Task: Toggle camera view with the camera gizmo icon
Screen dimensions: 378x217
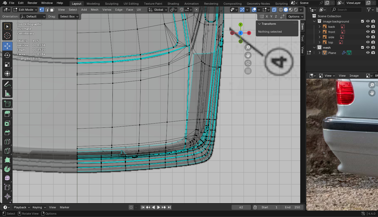Action: click(x=248, y=63)
